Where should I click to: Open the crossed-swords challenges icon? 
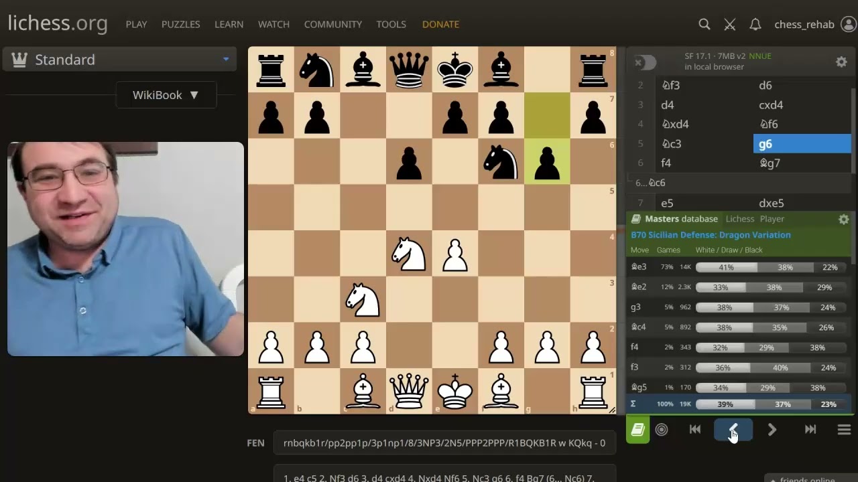pyautogui.click(x=730, y=24)
